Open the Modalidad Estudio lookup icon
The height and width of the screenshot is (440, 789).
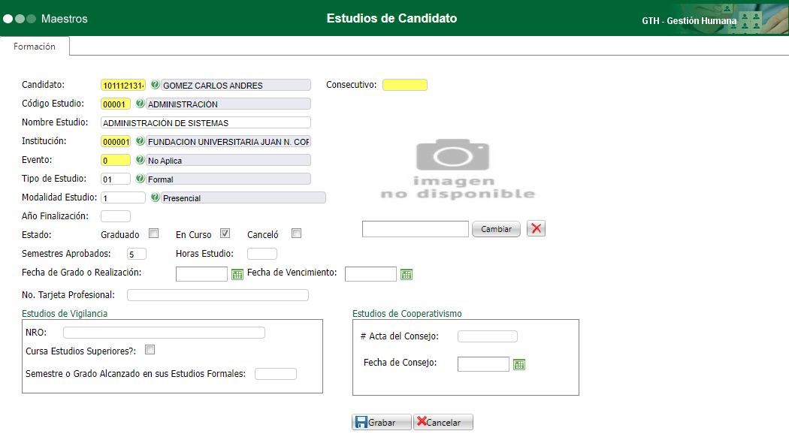155,197
